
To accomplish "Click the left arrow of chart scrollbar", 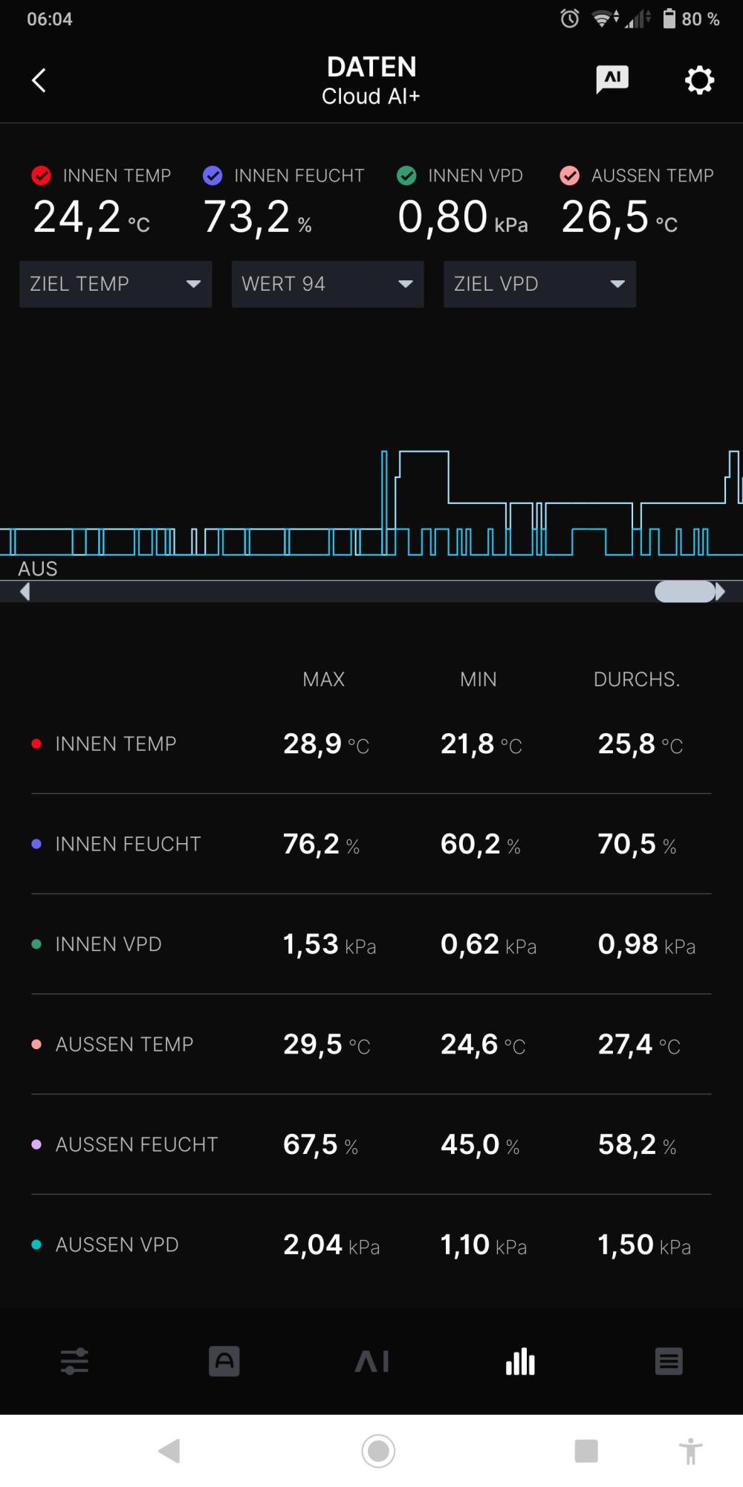I will point(25,592).
